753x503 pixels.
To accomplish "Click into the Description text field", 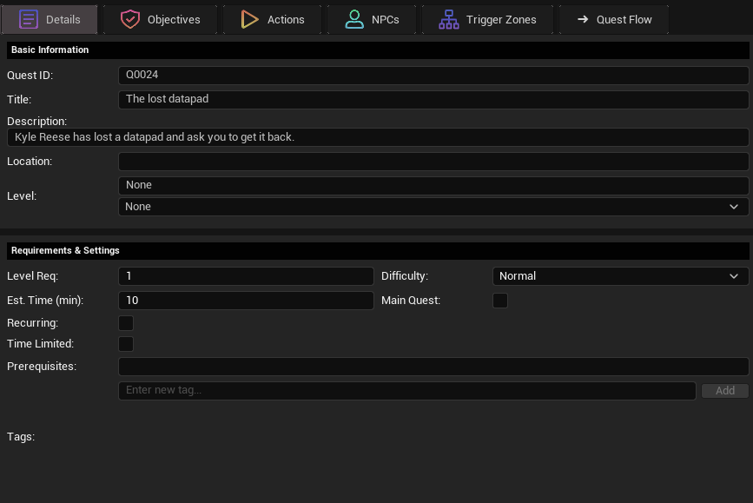I will click(x=378, y=137).
